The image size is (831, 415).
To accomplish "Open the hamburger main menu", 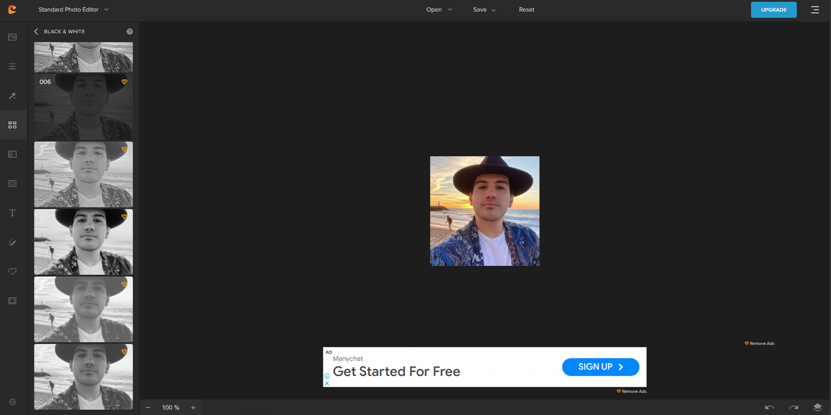I will [x=815, y=10].
